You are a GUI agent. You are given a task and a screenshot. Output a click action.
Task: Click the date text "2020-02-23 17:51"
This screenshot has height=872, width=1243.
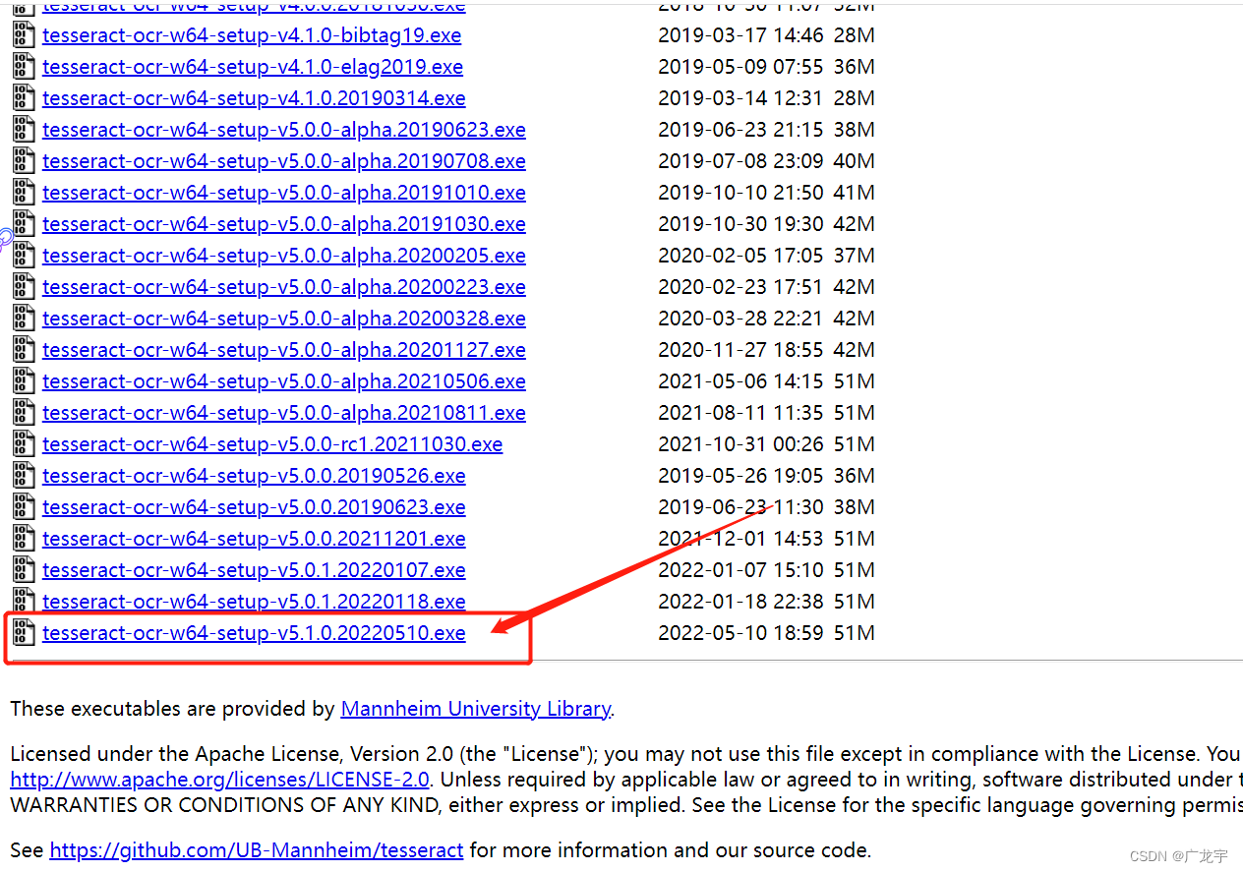click(x=740, y=287)
